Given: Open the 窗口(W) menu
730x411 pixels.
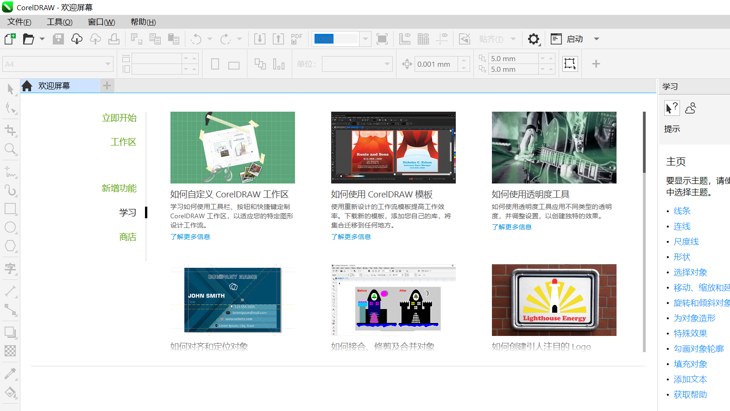Looking at the screenshot, I should pos(101,22).
